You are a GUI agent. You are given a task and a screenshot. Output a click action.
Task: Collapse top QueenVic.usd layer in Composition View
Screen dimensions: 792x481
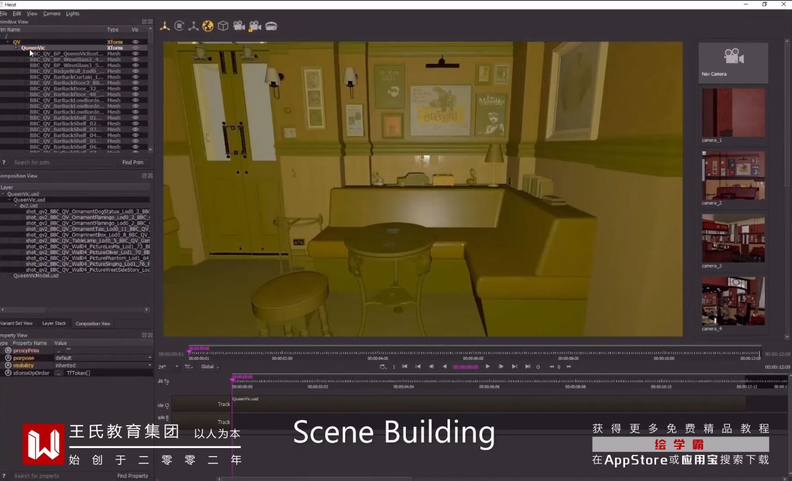(3, 194)
